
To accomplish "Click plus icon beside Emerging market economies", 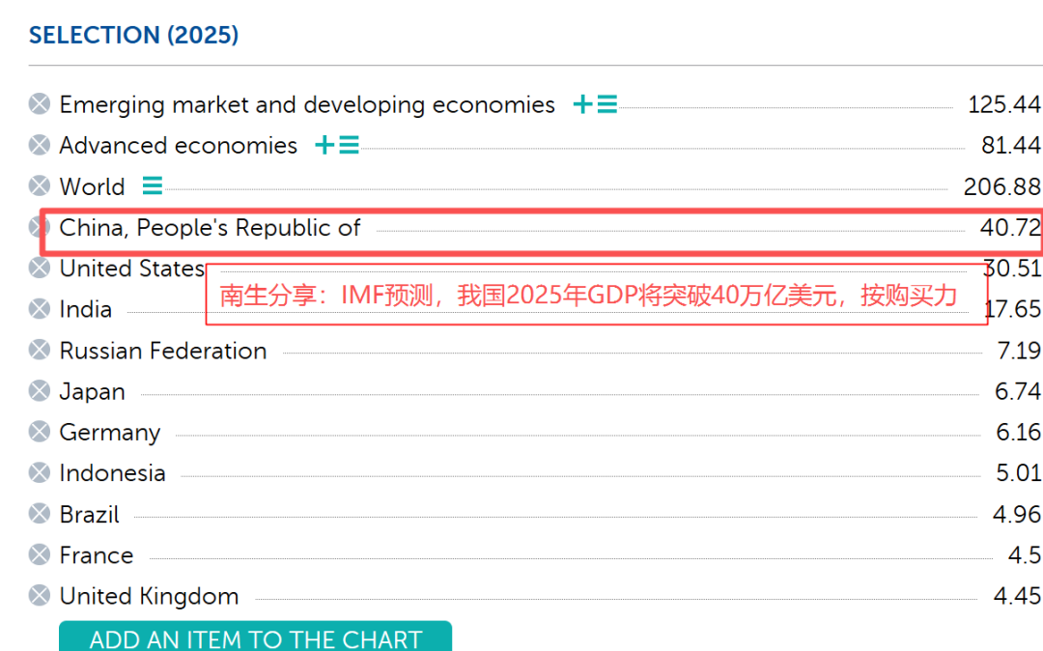I will [x=582, y=104].
